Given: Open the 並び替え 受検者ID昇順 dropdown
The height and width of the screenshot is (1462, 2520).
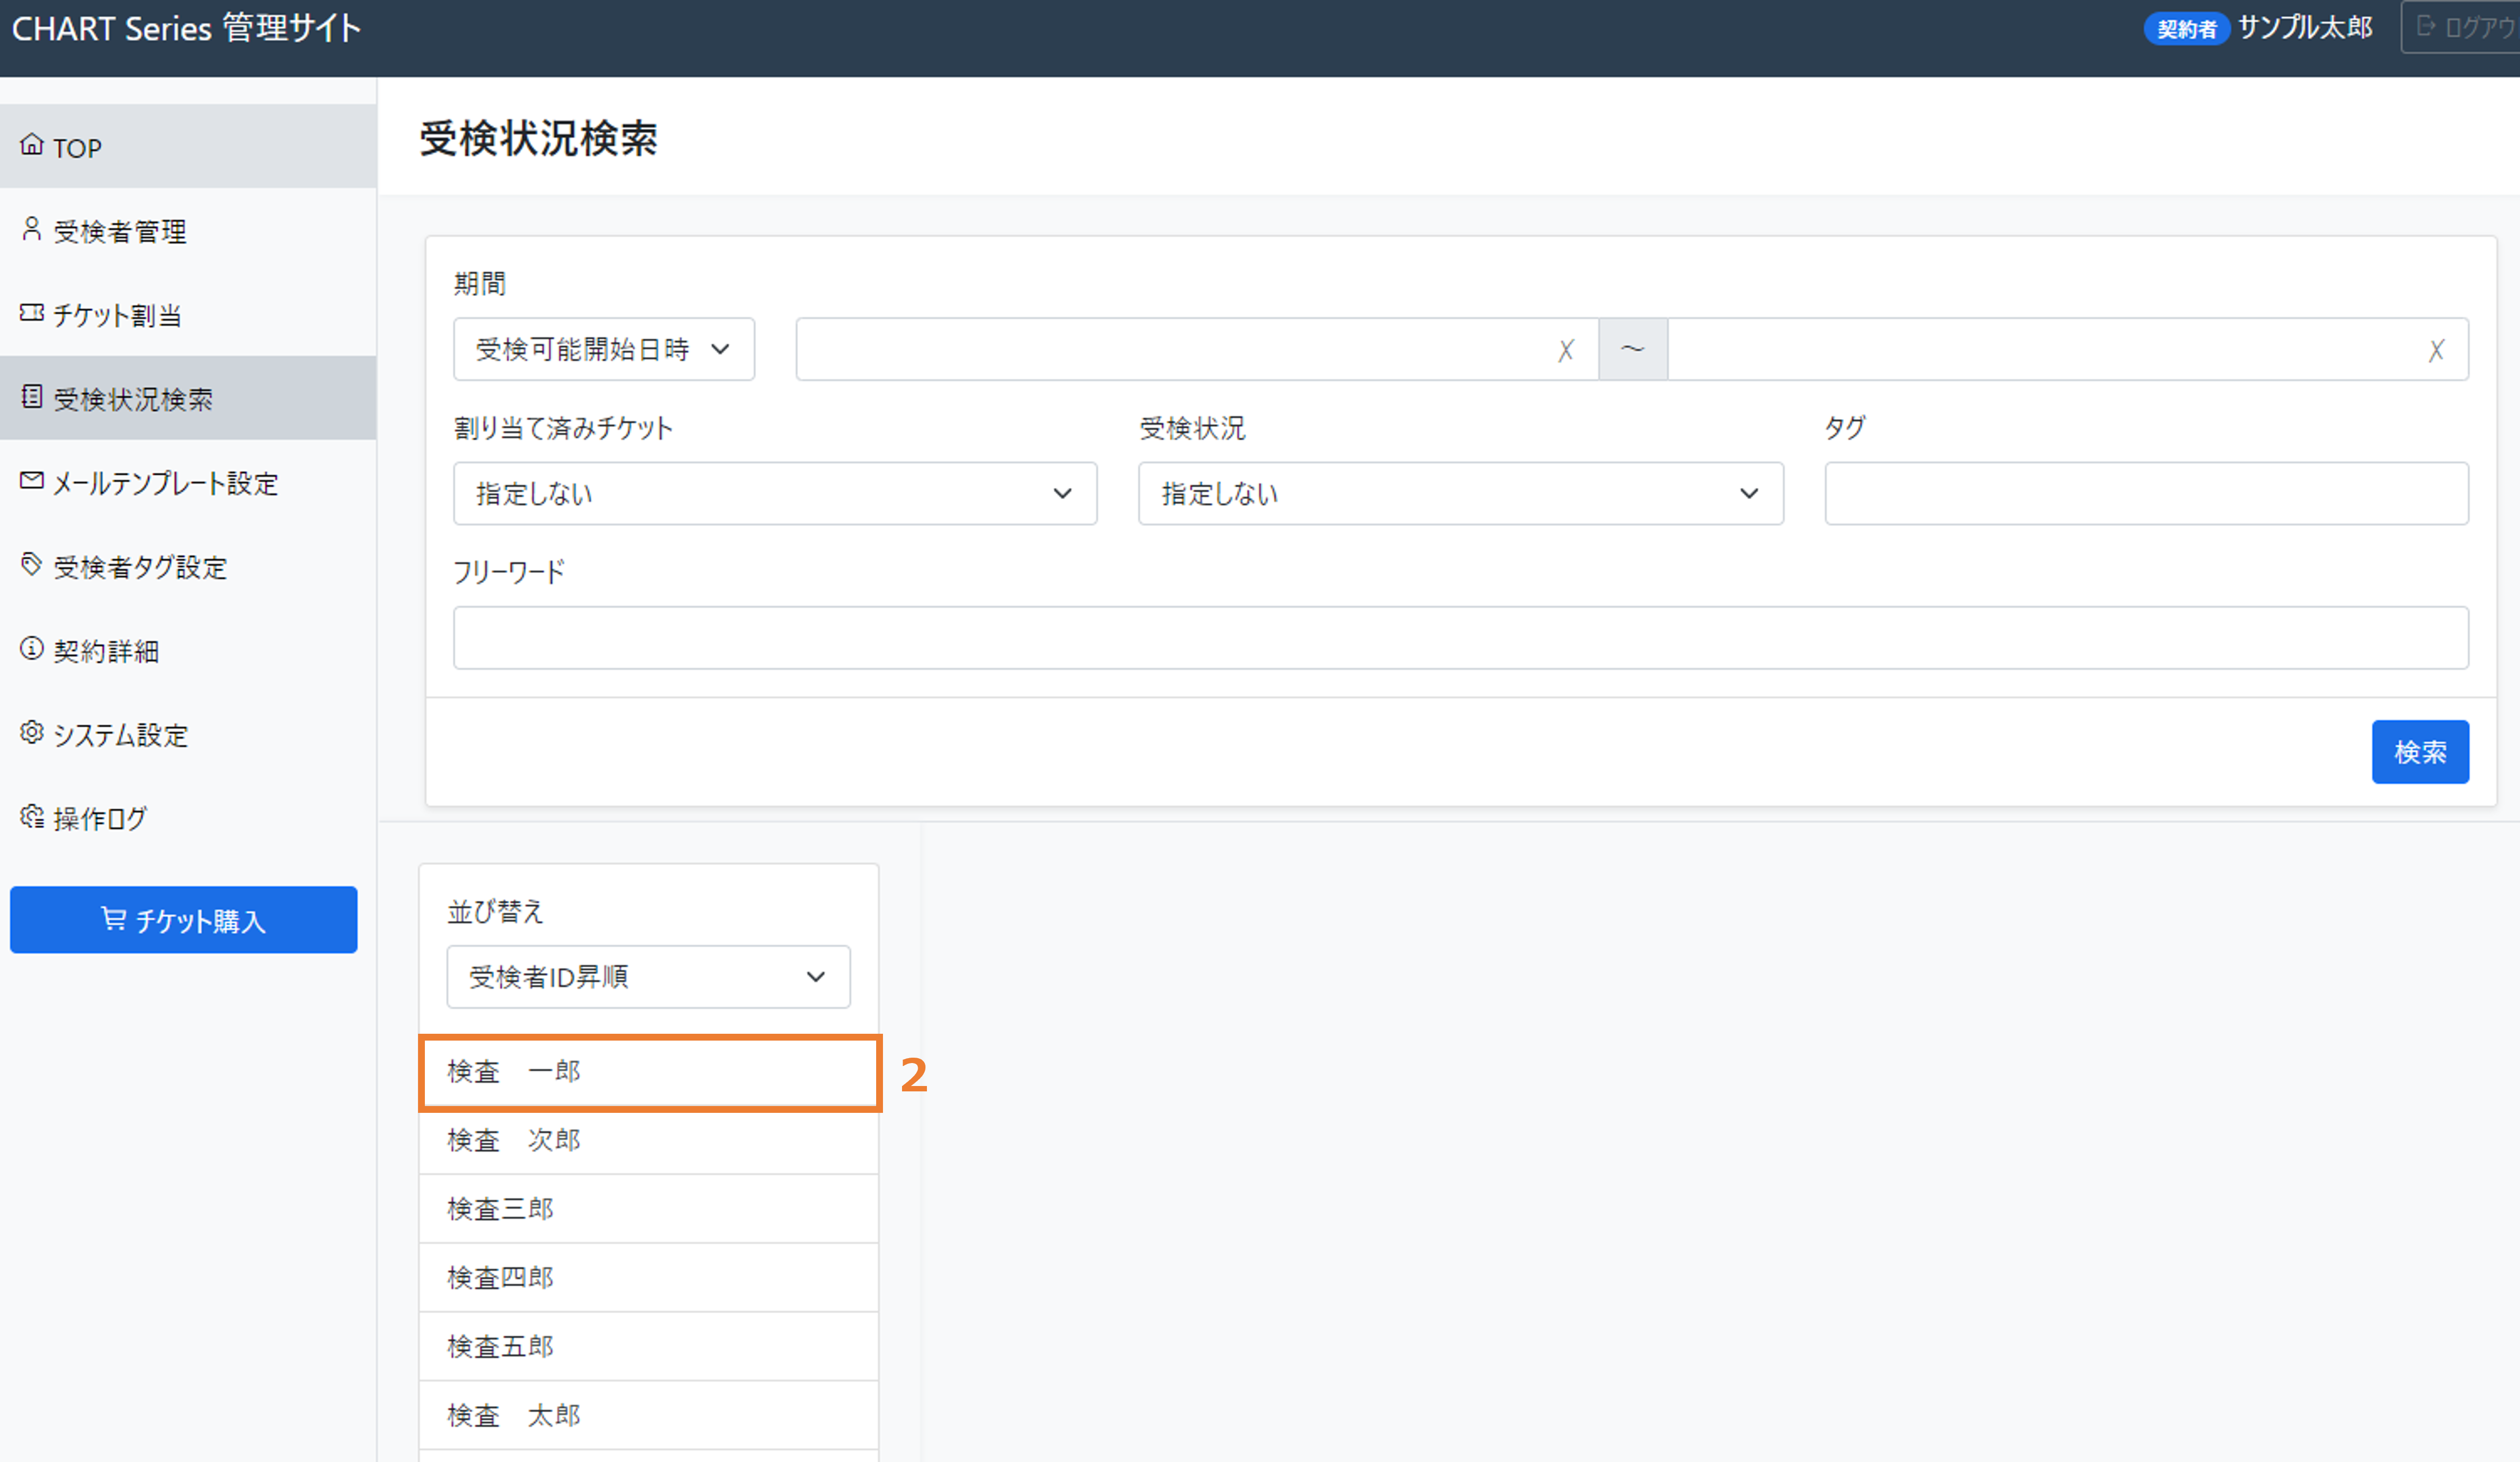Looking at the screenshot, I should point(648,976).
